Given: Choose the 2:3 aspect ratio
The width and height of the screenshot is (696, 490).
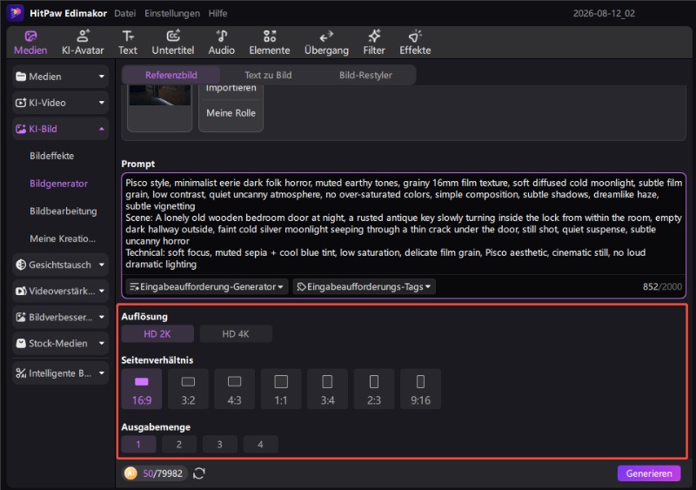Looking at the screenshot, I should 374,389.
